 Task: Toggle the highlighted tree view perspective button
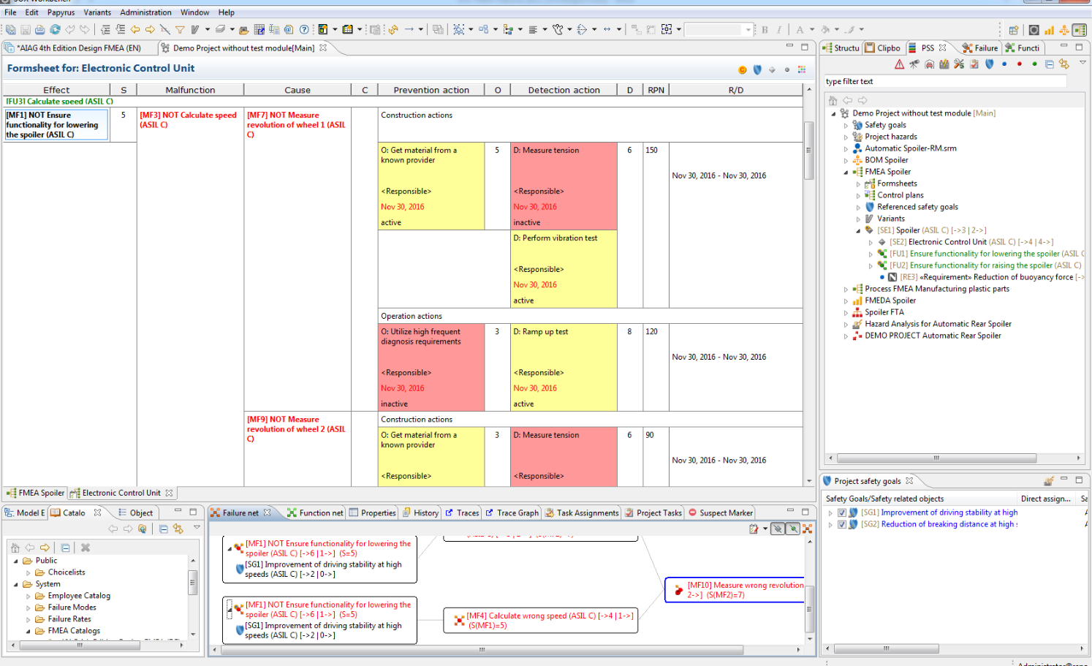(x=1080, y=30)
